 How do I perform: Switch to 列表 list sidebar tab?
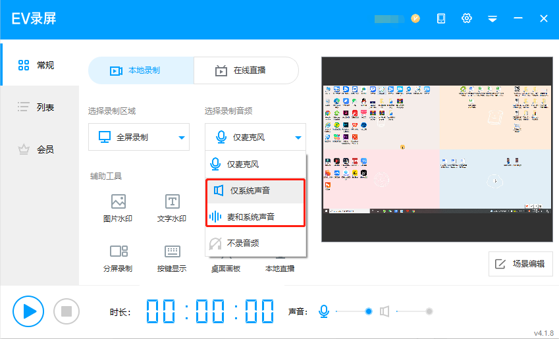[40, 107]
